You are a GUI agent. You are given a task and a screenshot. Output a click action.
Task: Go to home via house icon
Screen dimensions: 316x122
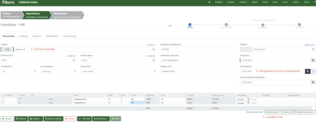pos(209,2)
